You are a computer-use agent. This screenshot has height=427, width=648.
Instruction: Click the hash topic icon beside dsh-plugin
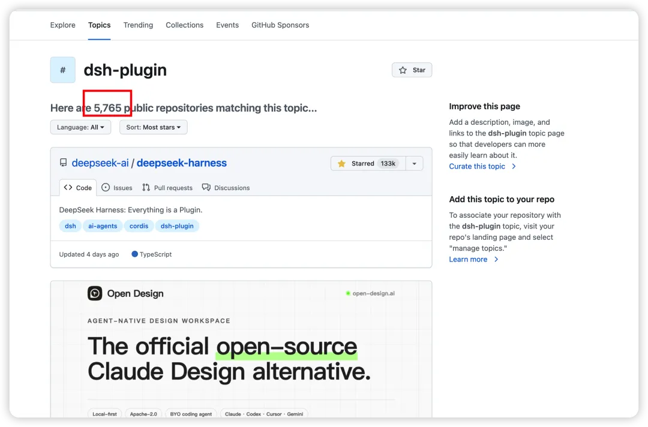tap(63, 70)
